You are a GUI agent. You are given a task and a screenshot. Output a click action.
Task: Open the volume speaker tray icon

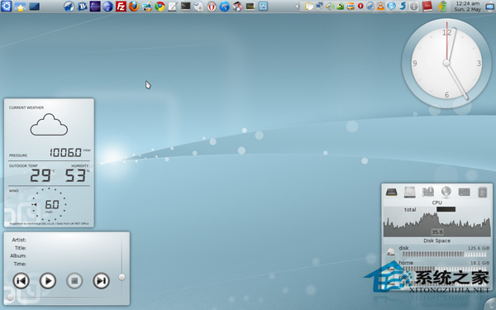point(330,6)
